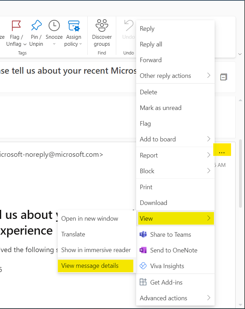
Task: Open the Assign policy icon
Action: [x=73, y=25]
